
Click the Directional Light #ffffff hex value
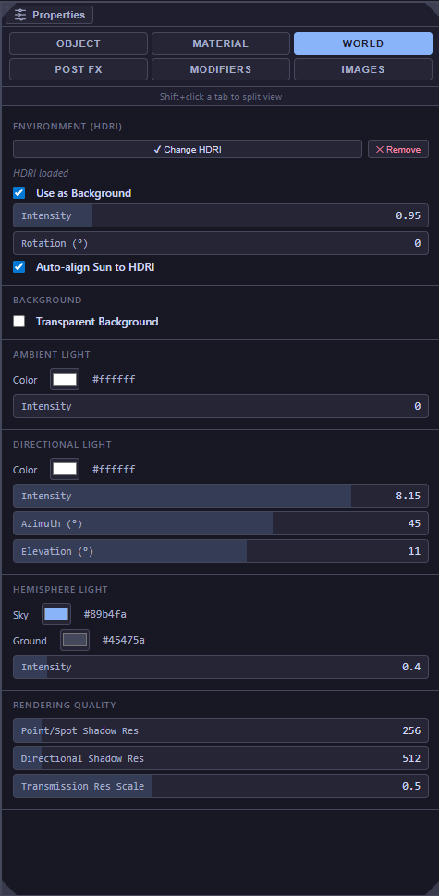[115, 469]
